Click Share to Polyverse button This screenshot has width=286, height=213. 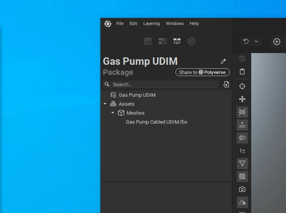(202, 72)
